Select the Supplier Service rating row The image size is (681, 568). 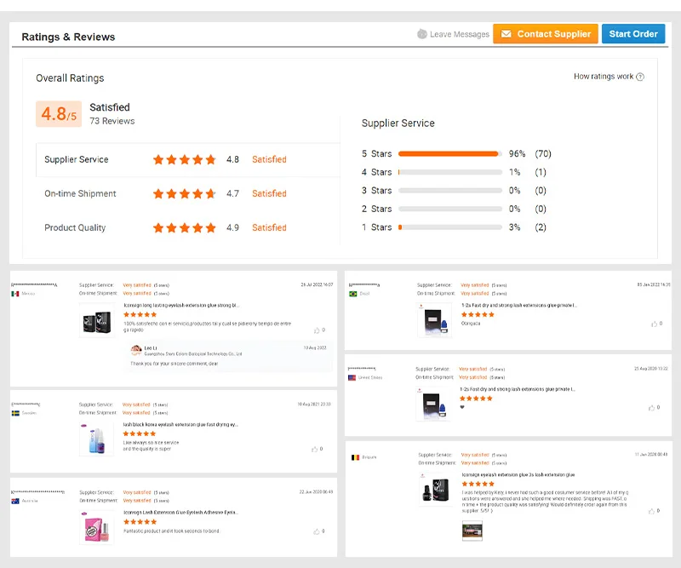[186, 159]
